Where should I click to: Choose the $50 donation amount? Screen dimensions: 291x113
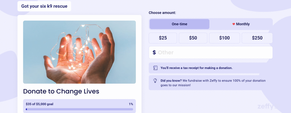tap(193, 38)
